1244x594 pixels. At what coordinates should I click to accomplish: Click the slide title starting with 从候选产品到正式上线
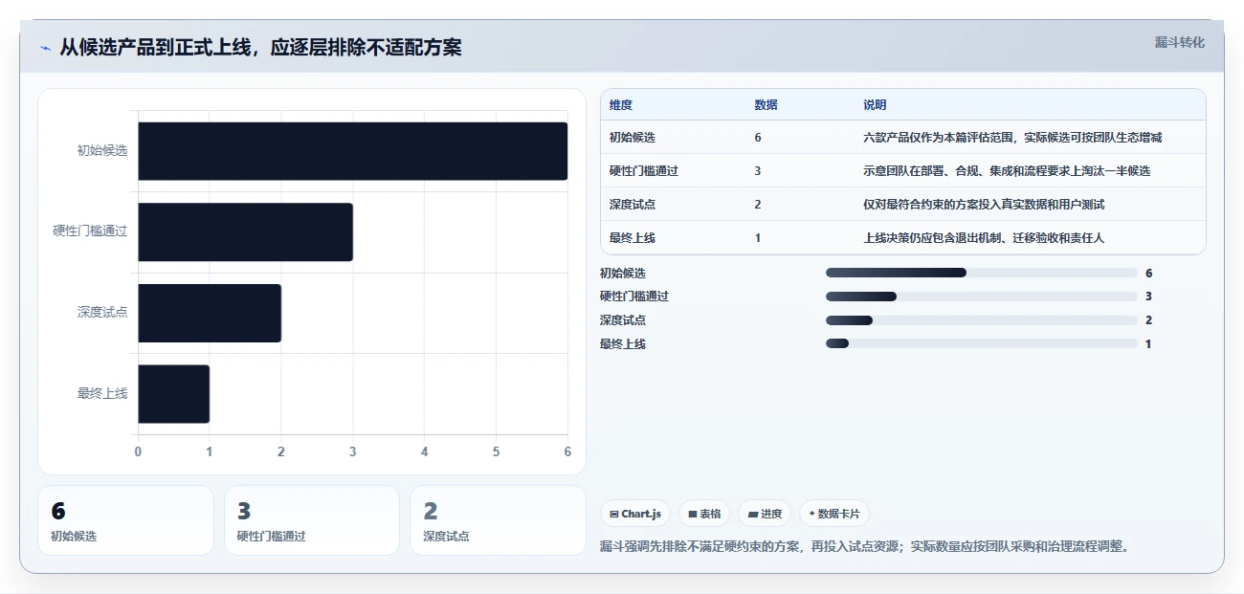pos(261,47)
